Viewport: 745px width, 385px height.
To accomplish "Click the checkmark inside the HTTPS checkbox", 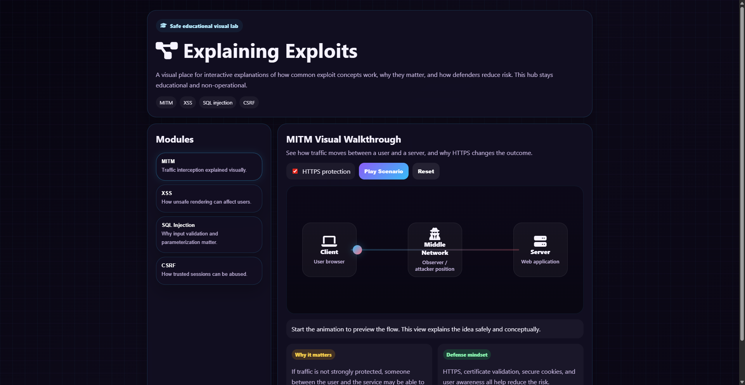I will pos(295,171).
